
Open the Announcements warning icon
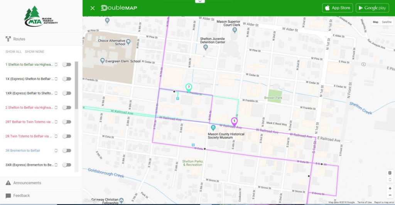(8, 183)
